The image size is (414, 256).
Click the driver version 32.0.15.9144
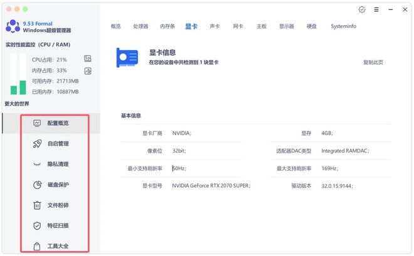coord(337,186)
